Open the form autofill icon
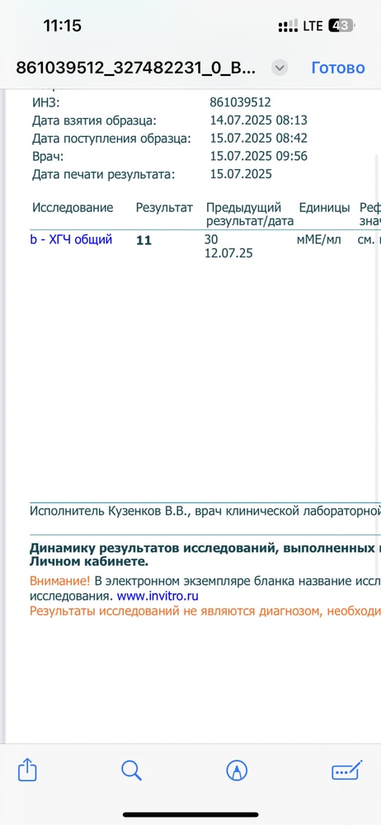This screenshot has height=825, width=381. (x=347, y=771)
